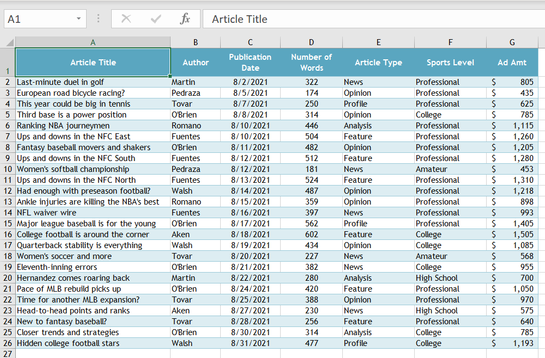The image size is (545, 358).
Task: Select the cell reading New to fantasy baseball?
Action: (93, 322)
